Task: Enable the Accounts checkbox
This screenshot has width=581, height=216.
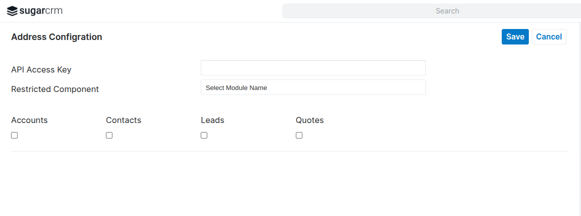Action: pyautogui.click(x=15, y=135)
